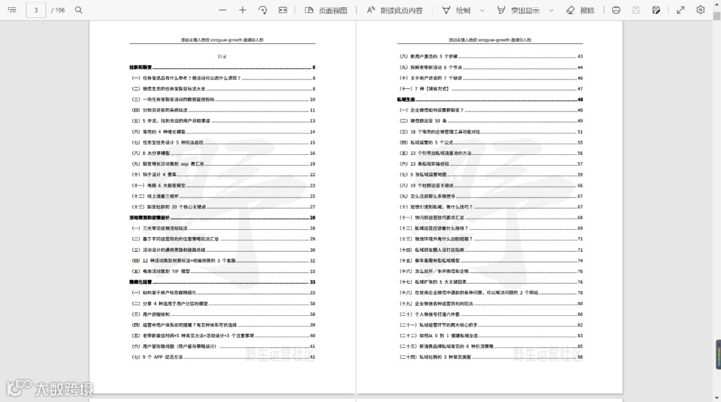The width and height of the screenshot is (721, 402).
Task: Zoom in with the plus icon
Action: (242, 9)
